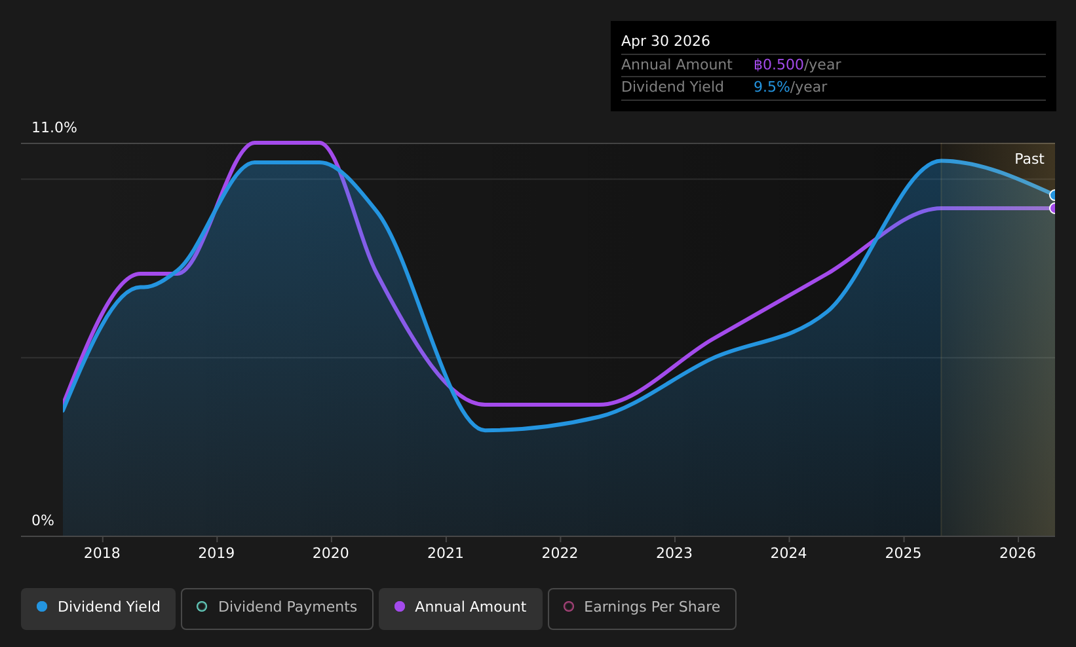1076x647 pixels.
Task: Click the 2022 x-axis label
Action: [x=560, y=553]
